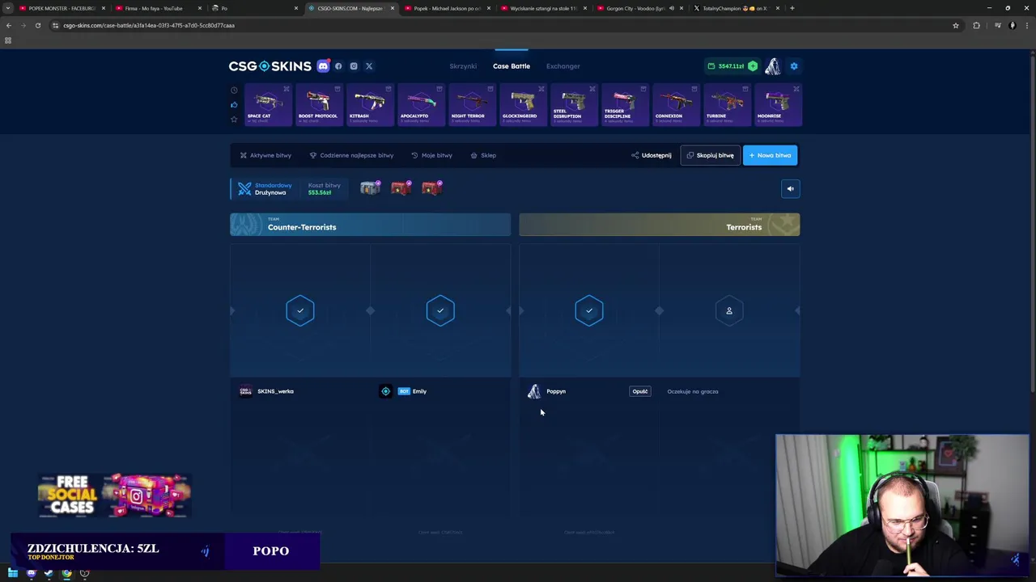Reload the page
This screenshot has width=1036, height=582.
pos(38,25)
